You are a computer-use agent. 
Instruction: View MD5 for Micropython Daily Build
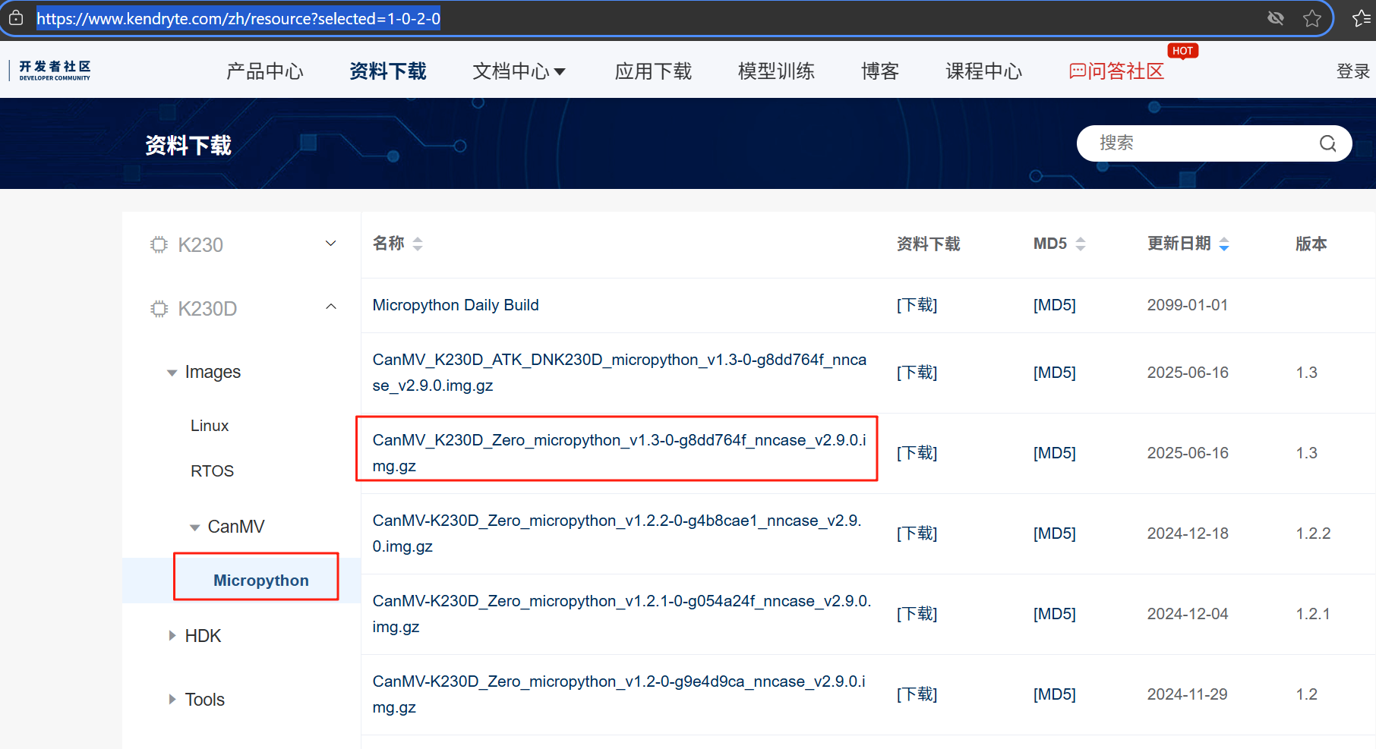point(1055,305)
